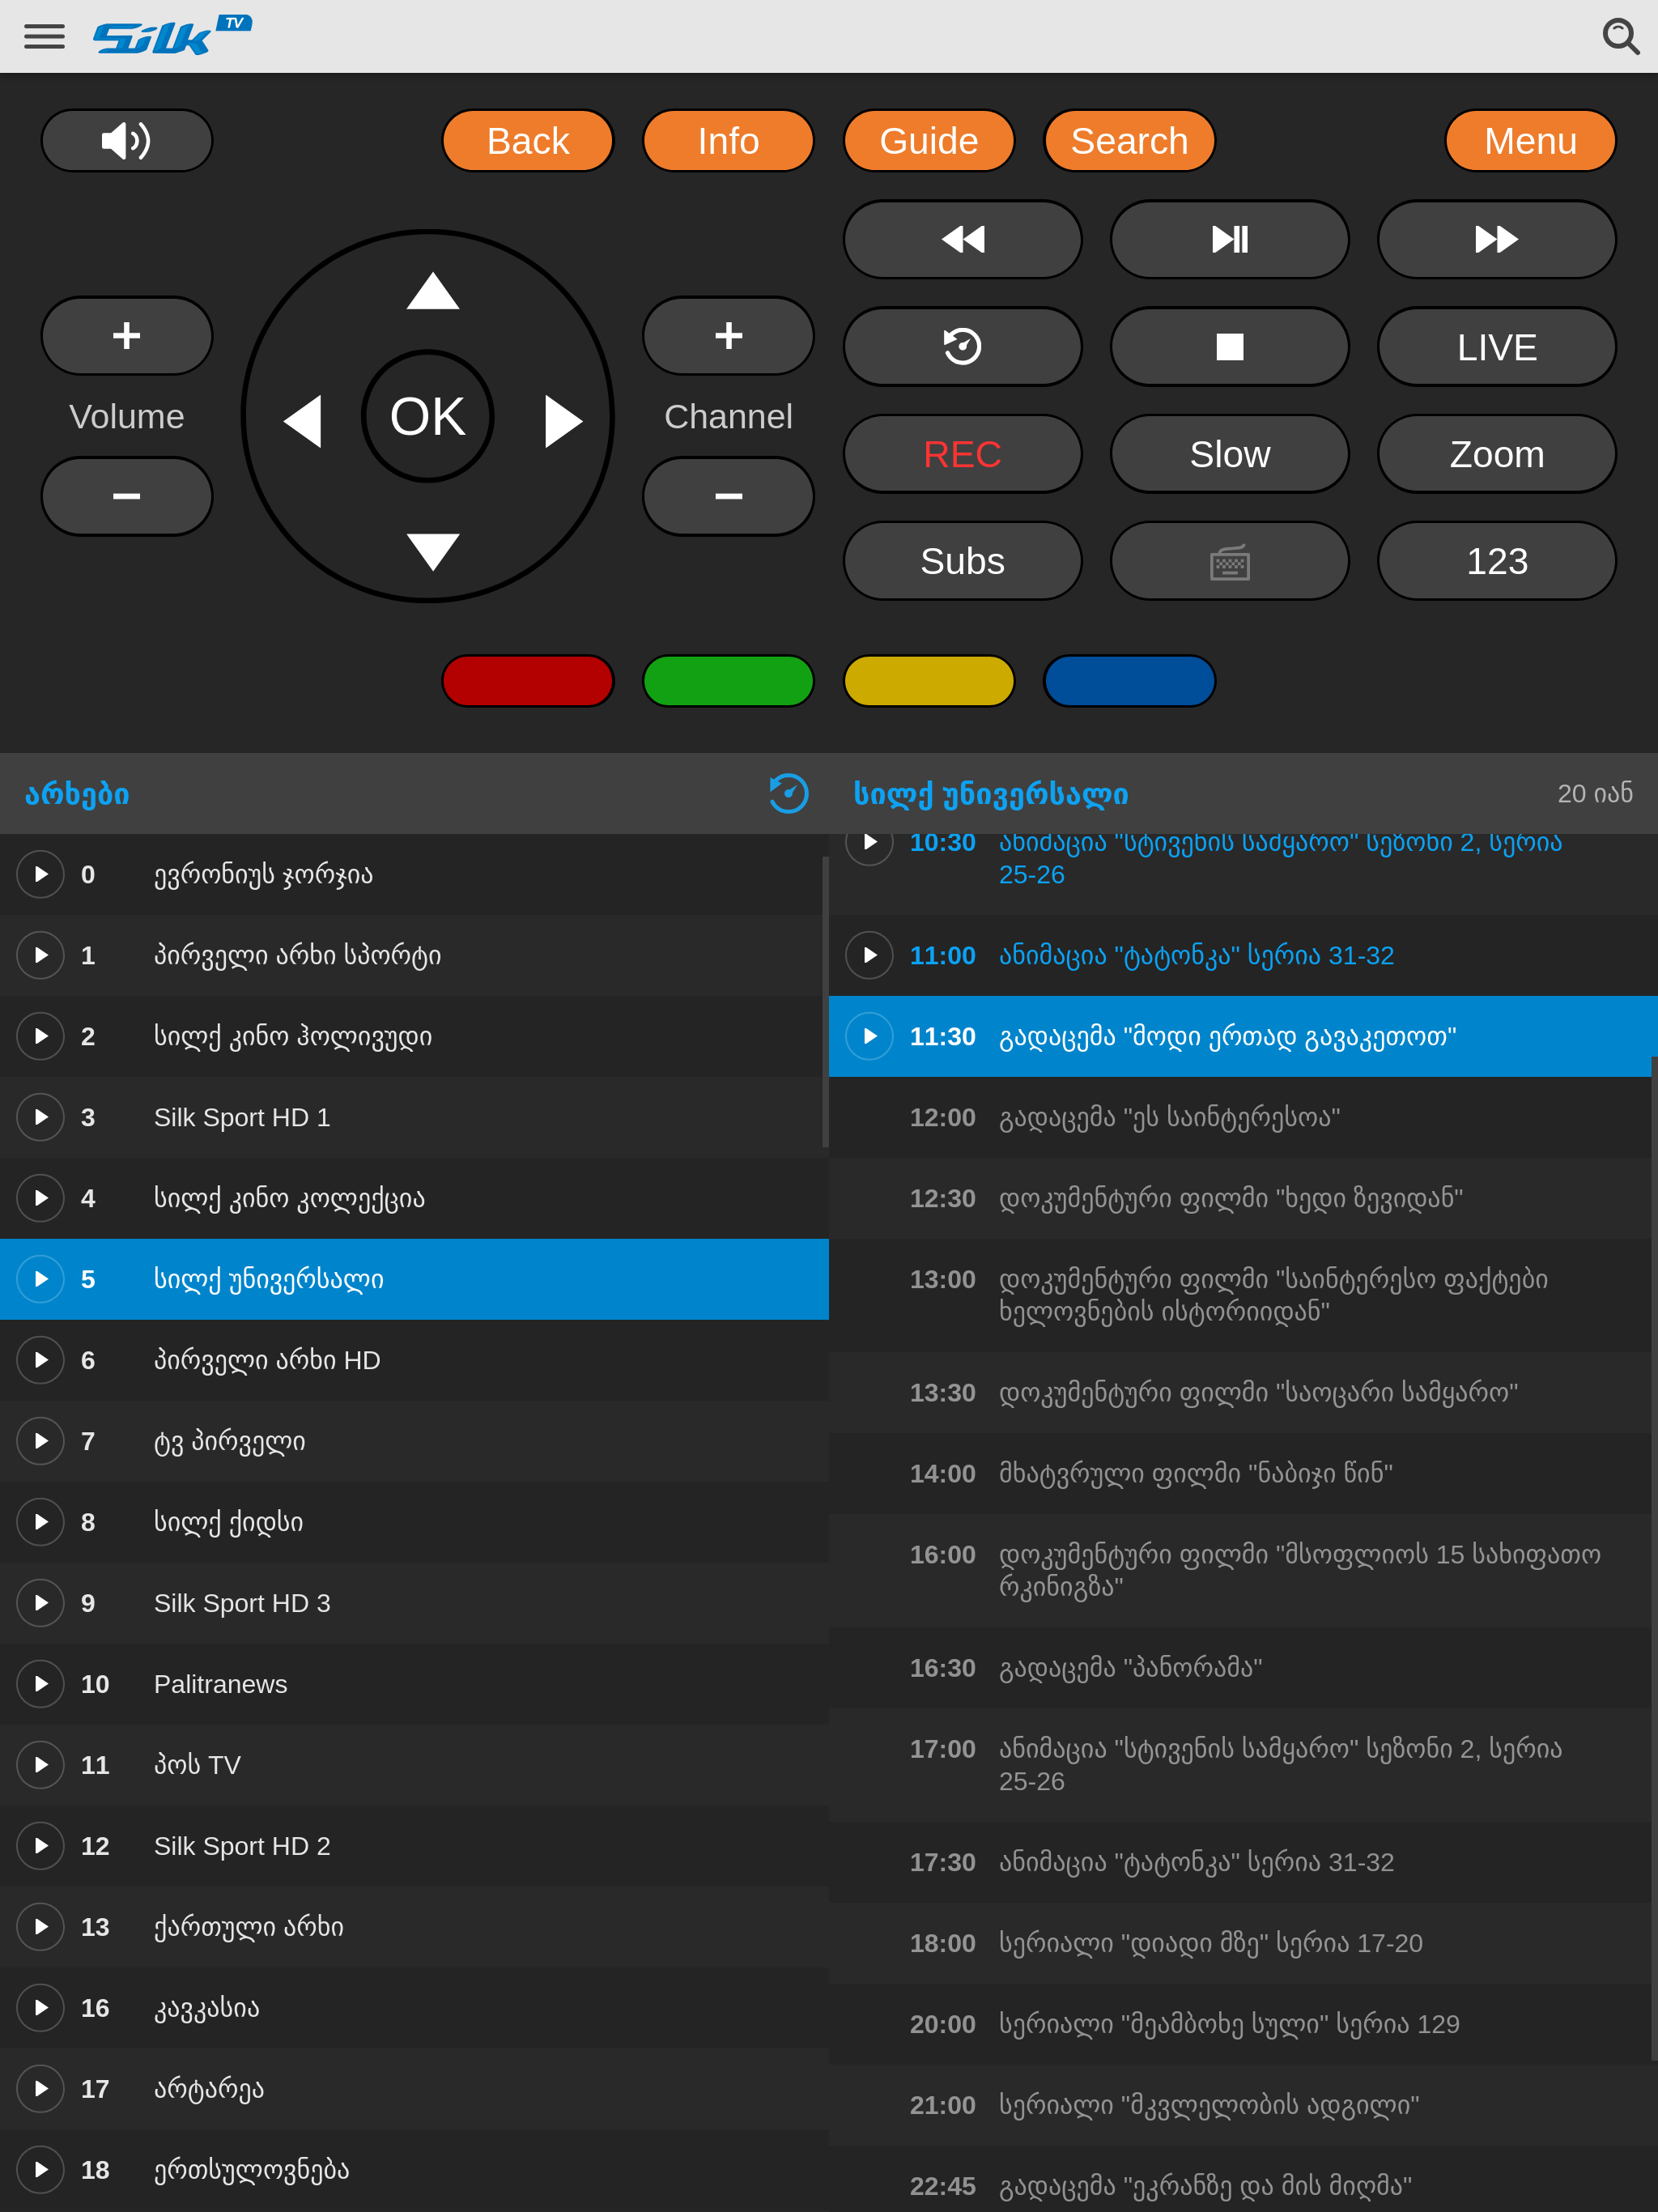The image size is (1658, 2212).
Task: Select channel 17 არტარეა row
Action: coord(414,2089)
